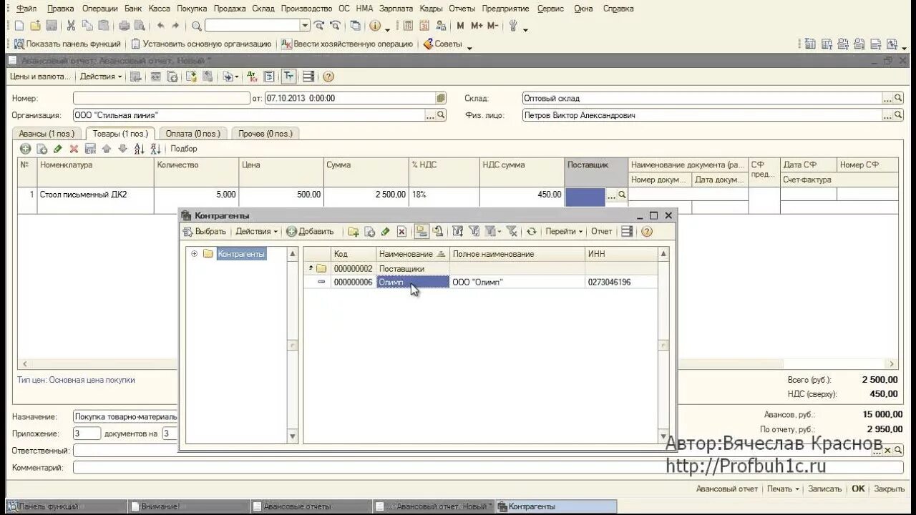
Task: Click Ввести хозяйственную операцию button
Action: tap(347, 44)
